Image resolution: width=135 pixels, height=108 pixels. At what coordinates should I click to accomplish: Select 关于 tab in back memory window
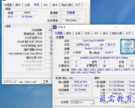coord(78,5)
